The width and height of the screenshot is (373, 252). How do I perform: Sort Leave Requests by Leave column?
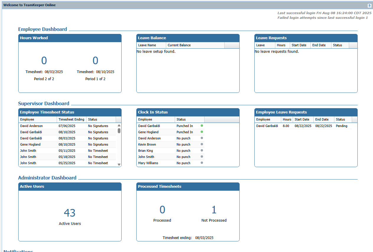point(265,45)
